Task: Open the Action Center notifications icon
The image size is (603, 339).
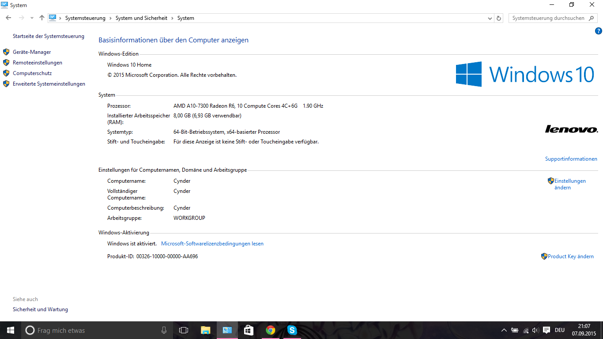Action: [x=546, y=330]
